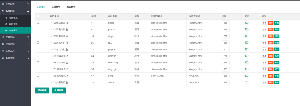Viewport: 300px width, 106px height.
Task: Click folder icon of 家电清洗 row
Action: click(54, 36)
